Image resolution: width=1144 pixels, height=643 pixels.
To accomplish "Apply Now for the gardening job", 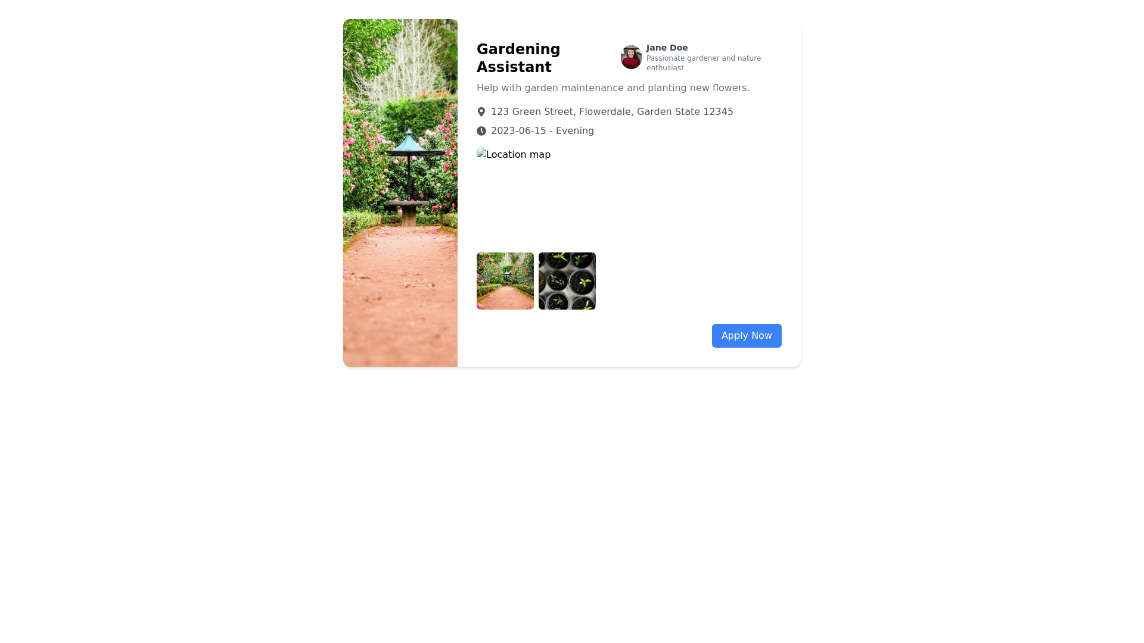I will [x=747, y=336].
